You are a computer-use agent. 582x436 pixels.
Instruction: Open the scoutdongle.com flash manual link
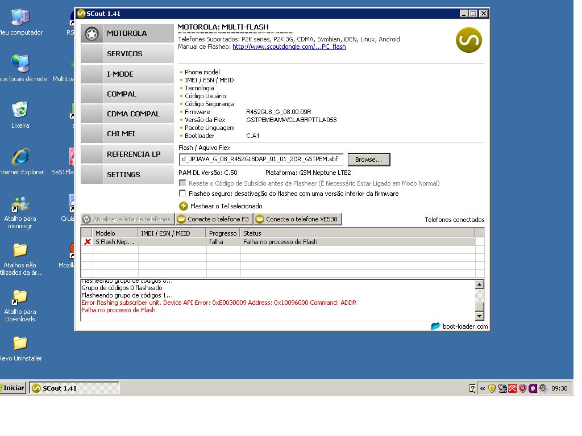coord(289,47)
